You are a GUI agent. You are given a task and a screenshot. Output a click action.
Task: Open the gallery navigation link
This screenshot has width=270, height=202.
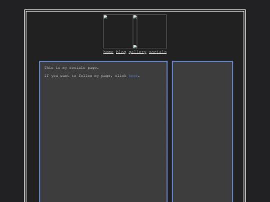pos(137,52)
